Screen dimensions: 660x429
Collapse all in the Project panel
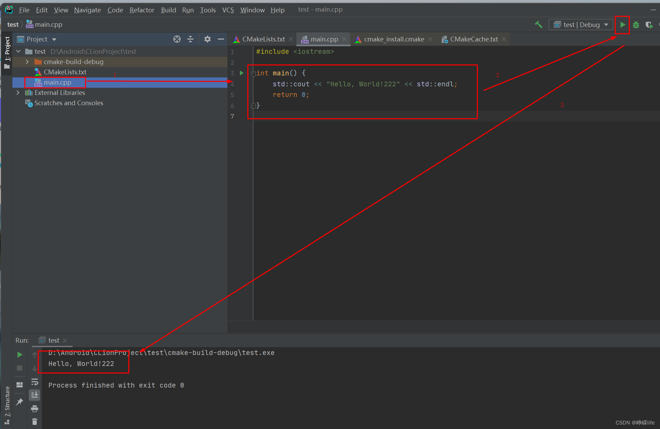[190, 39]
